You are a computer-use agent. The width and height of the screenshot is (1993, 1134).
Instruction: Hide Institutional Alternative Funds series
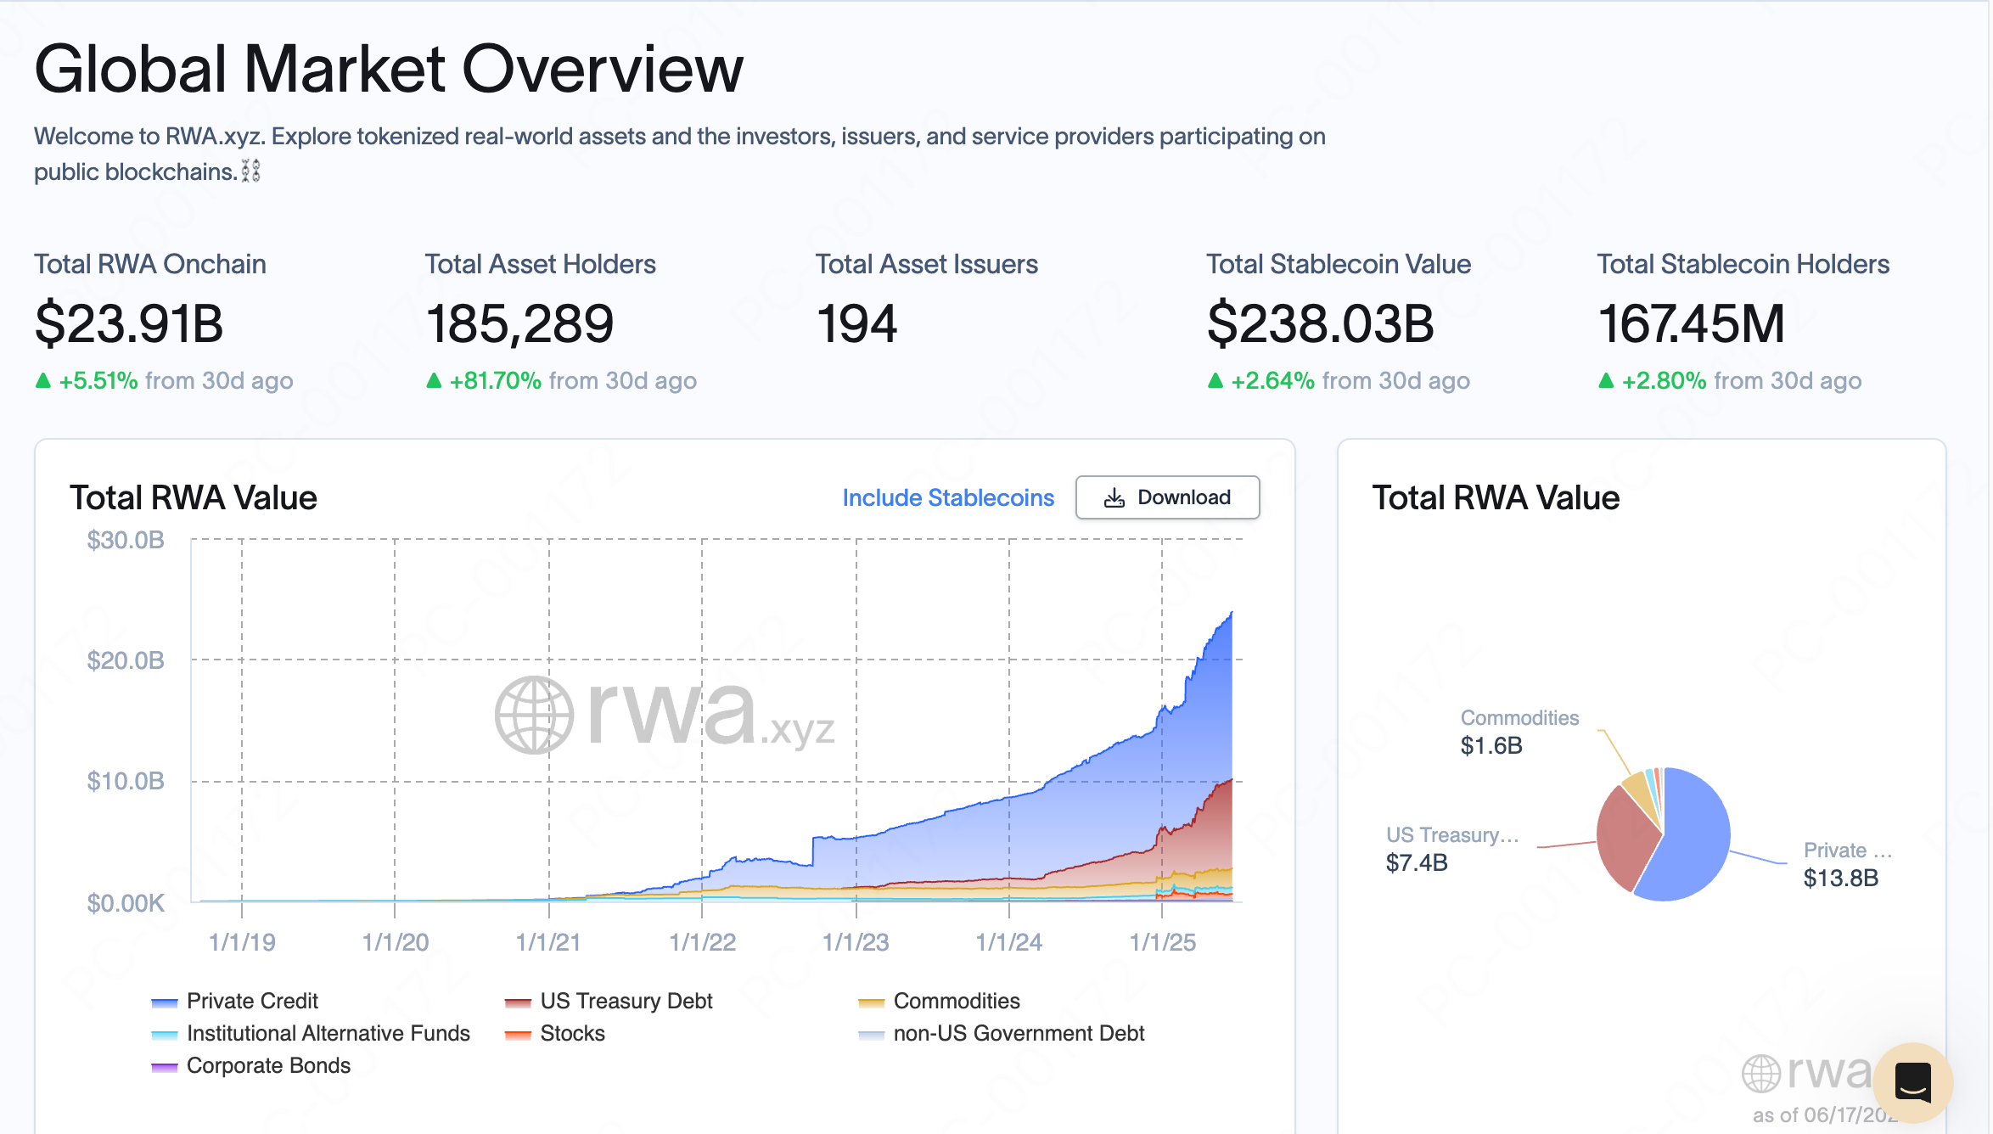(x=328, y=1033)
